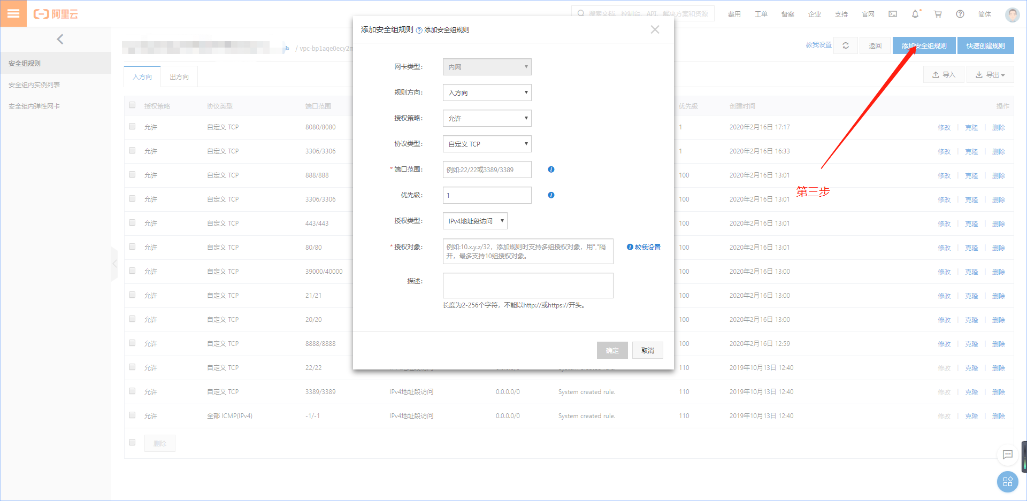Click the 导入 import icon

(x=943, y=74)
